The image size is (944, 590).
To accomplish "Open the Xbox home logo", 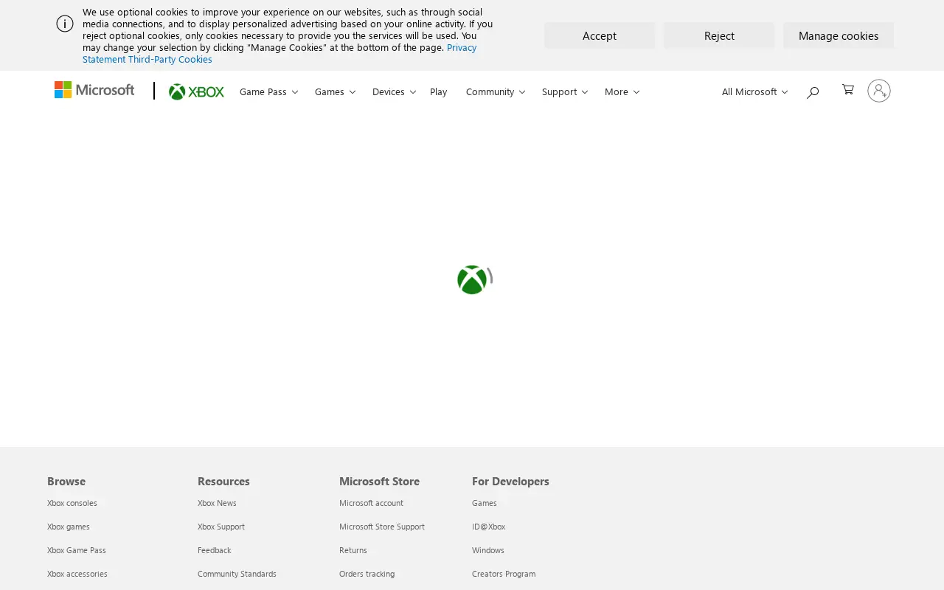I will (196, 91).
